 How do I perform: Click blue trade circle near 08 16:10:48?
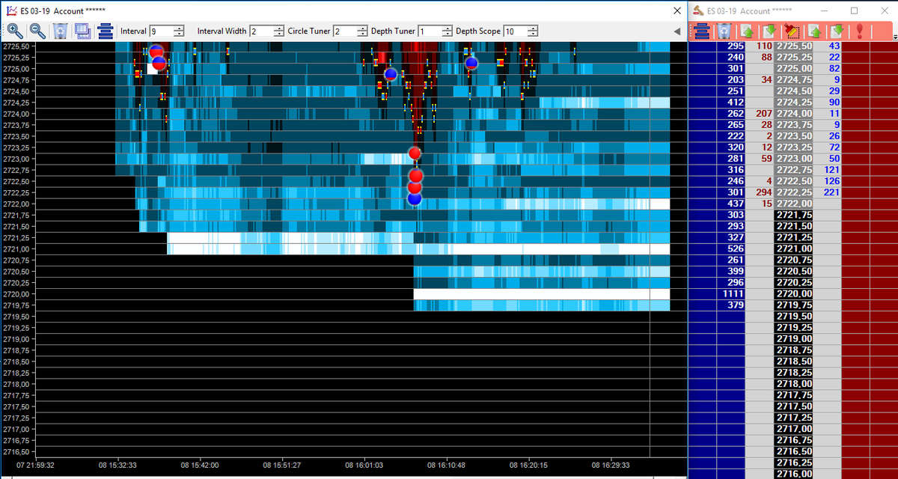click(471, 63)
